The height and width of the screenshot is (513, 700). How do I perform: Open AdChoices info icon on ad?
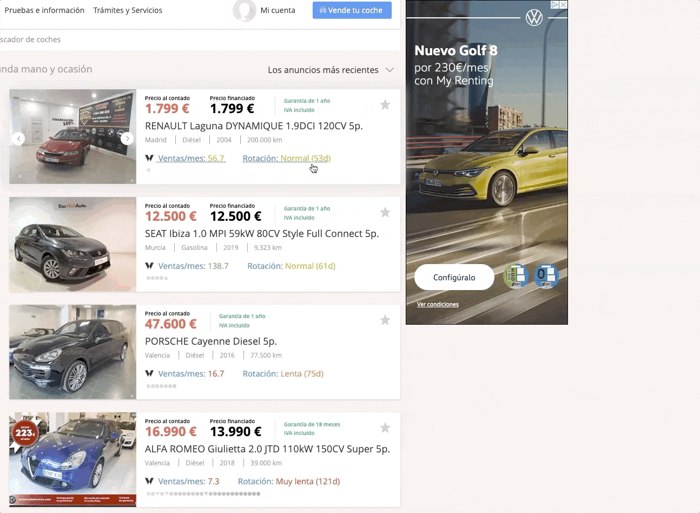pos(554,4)
